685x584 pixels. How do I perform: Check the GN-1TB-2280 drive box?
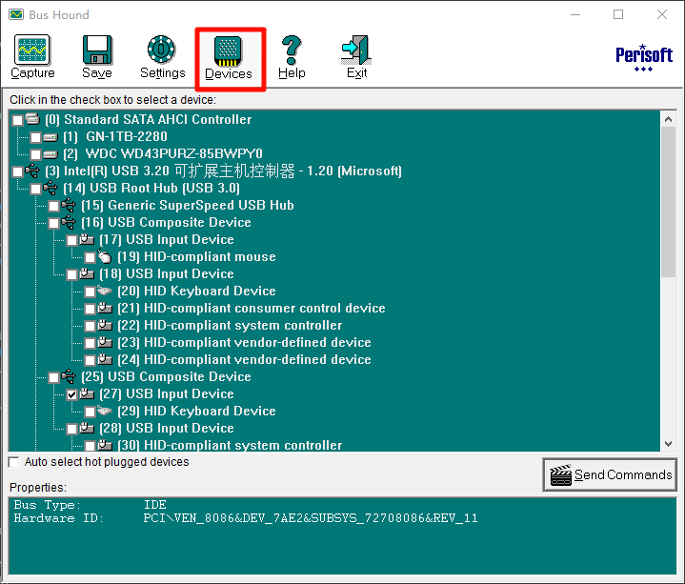[x=36, y=137]
